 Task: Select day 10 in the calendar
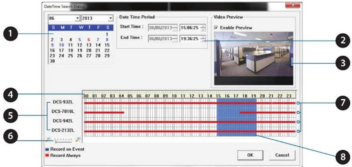click(61, 45)
